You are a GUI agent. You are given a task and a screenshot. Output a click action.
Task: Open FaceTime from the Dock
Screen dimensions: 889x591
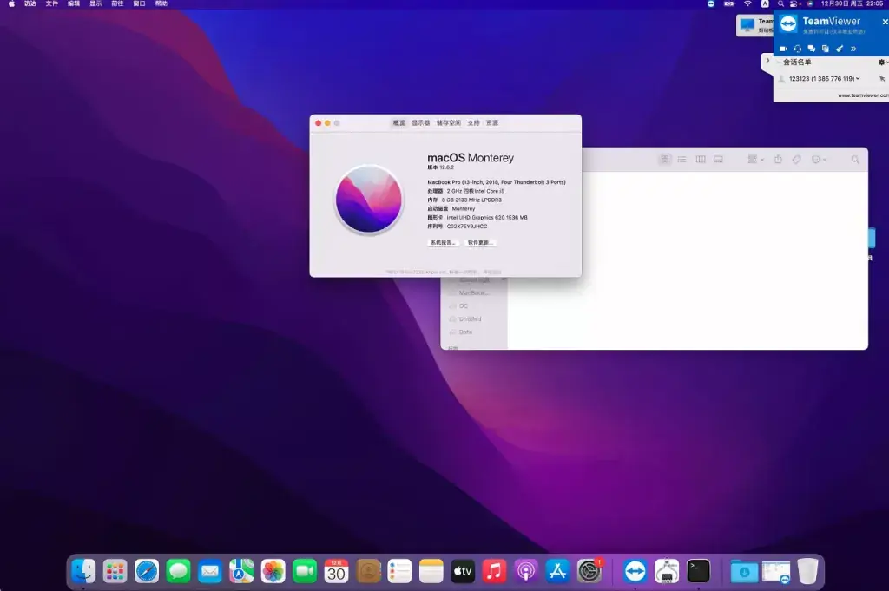(305, 571)
